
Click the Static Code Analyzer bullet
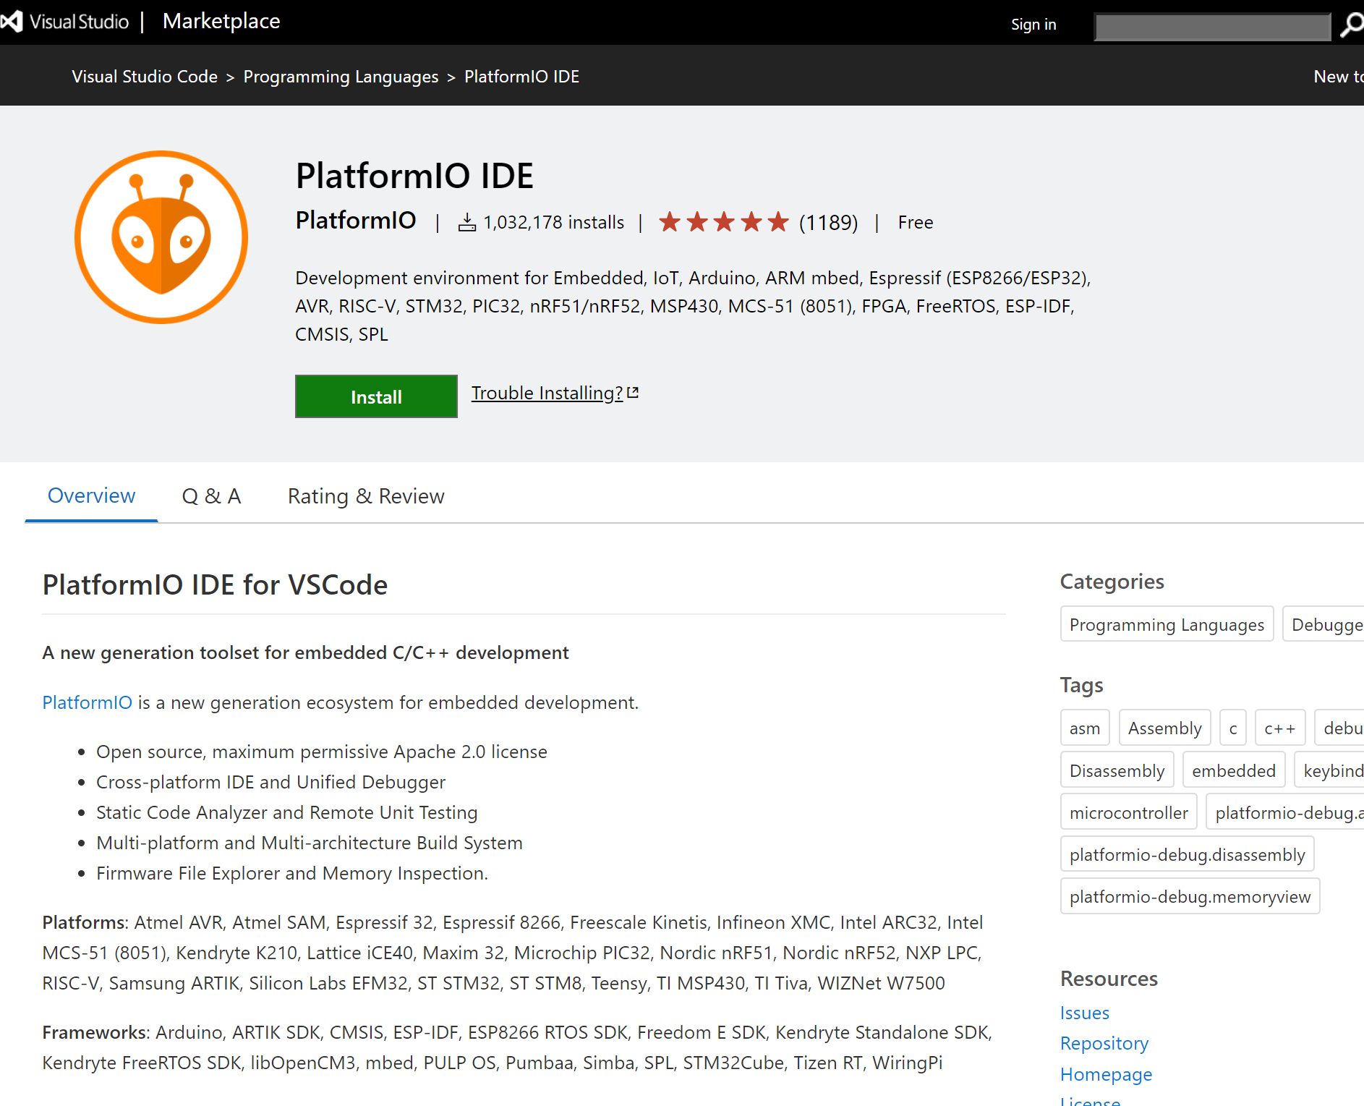click(x=286, y=812)
